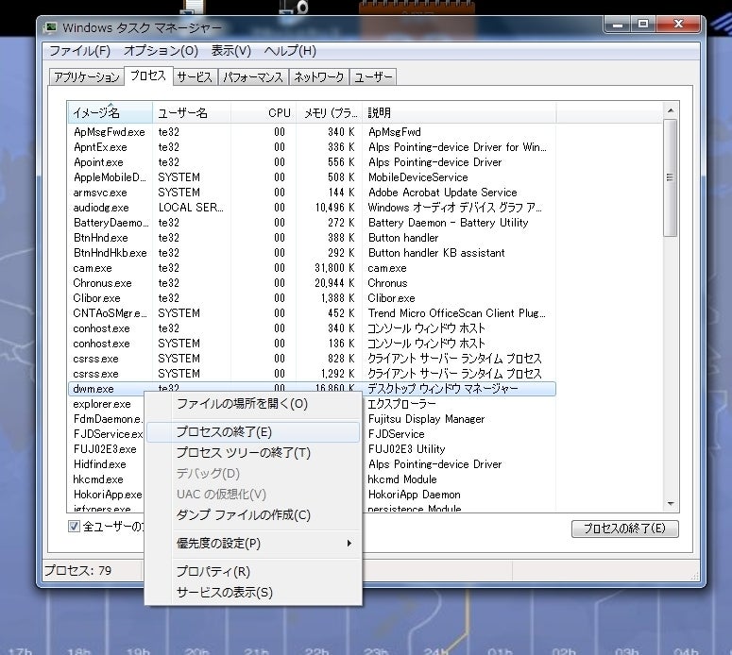Viewport: 732px width, 655px height.
Task: Open the パフォーマンス tab
Action: click(x=253, y=77)
